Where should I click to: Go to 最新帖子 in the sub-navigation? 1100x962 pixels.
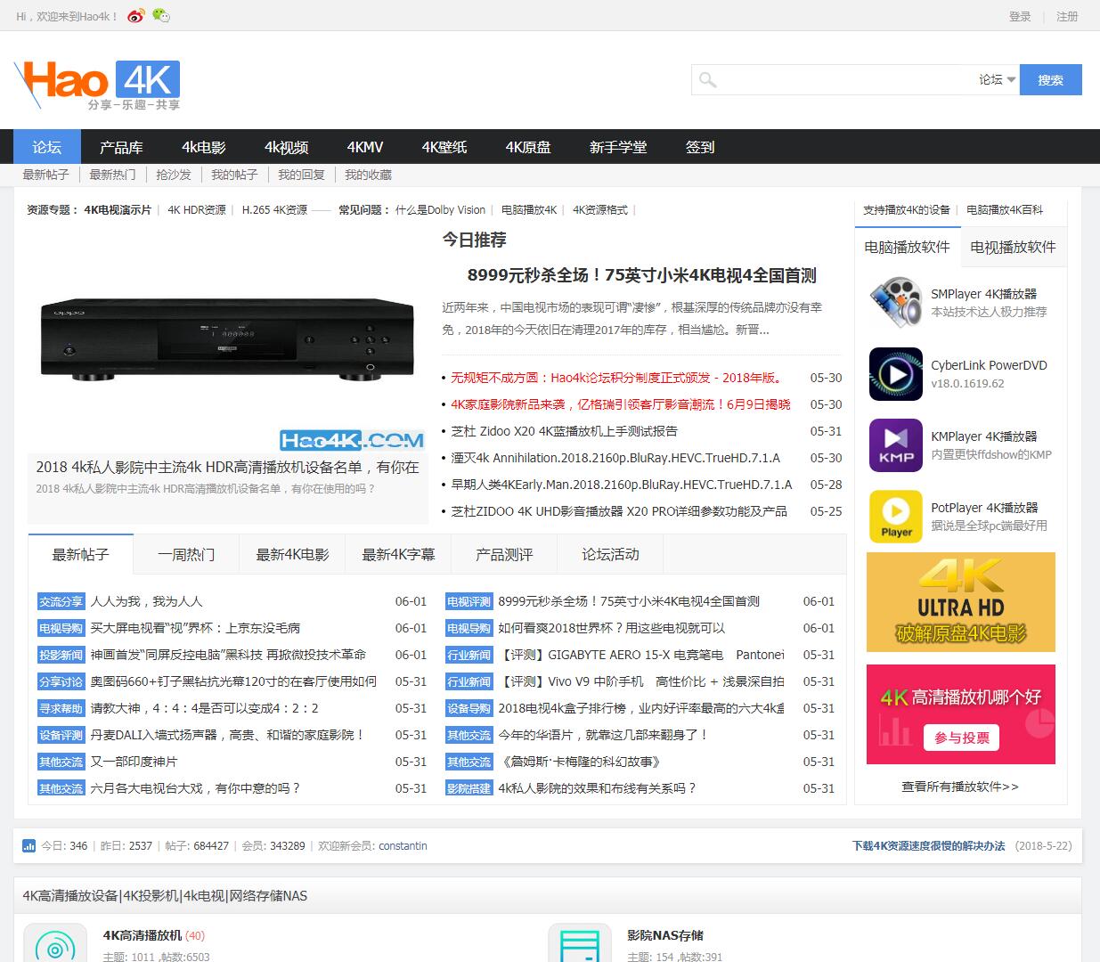(x=45, y=175)
